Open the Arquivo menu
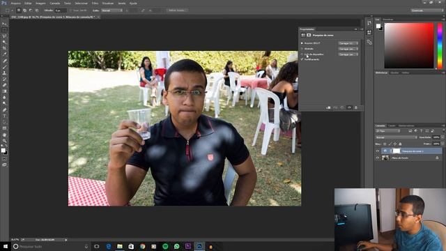 (15, 3)
